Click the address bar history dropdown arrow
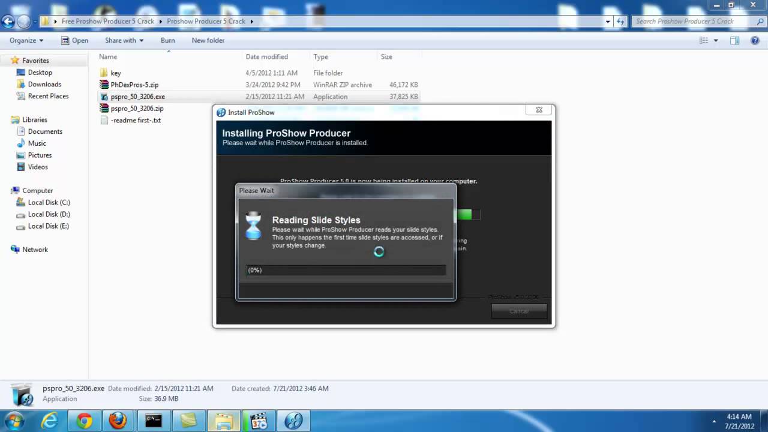Viewport: 768px width, 432px height. tap(607, 22)
